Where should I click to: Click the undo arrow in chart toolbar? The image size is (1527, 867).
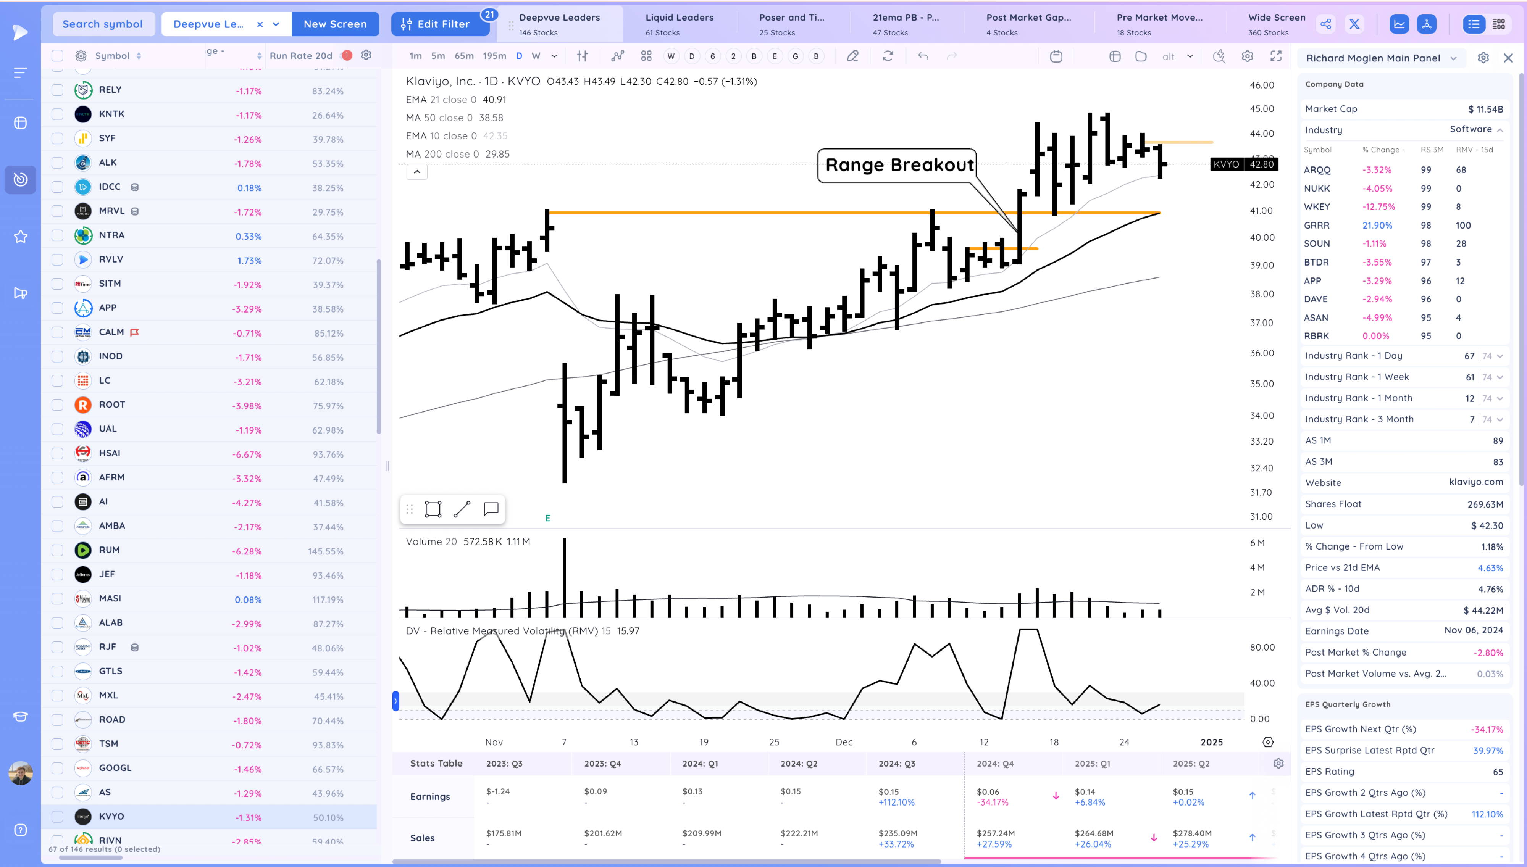point(923,56)
